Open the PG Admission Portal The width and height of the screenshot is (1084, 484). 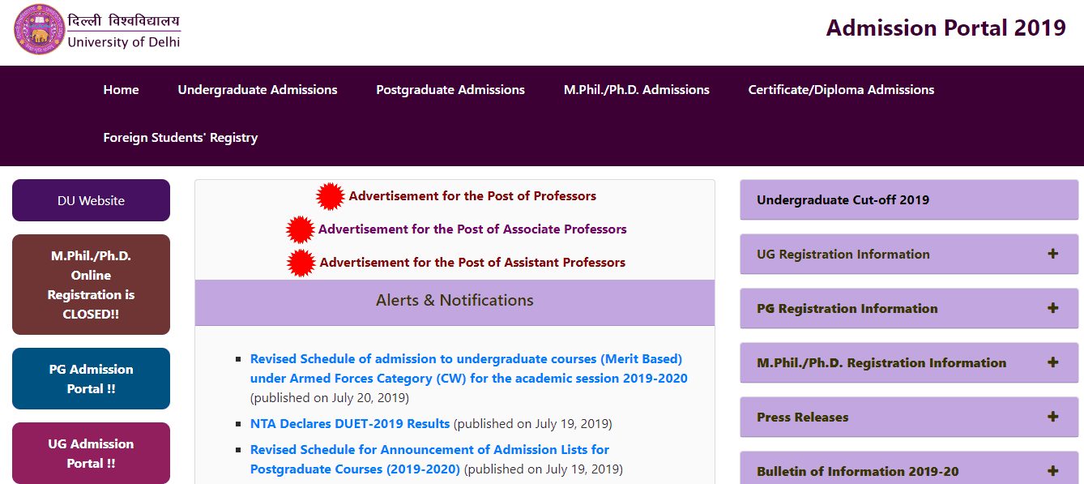click(x=90, y=378)
